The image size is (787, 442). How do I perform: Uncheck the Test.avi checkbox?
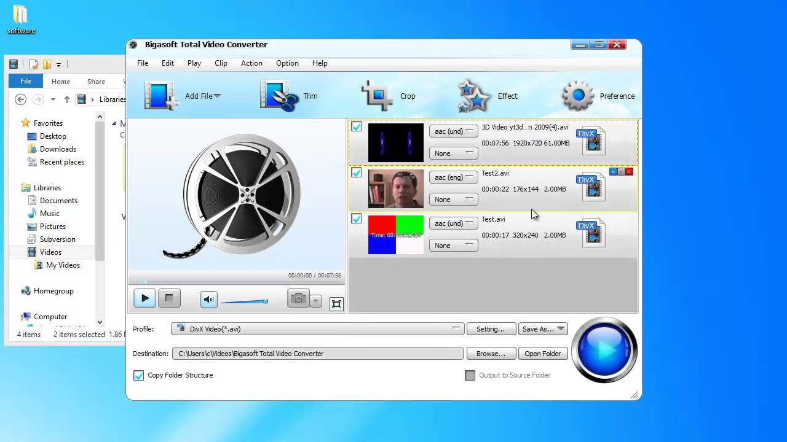pos(356,219)
